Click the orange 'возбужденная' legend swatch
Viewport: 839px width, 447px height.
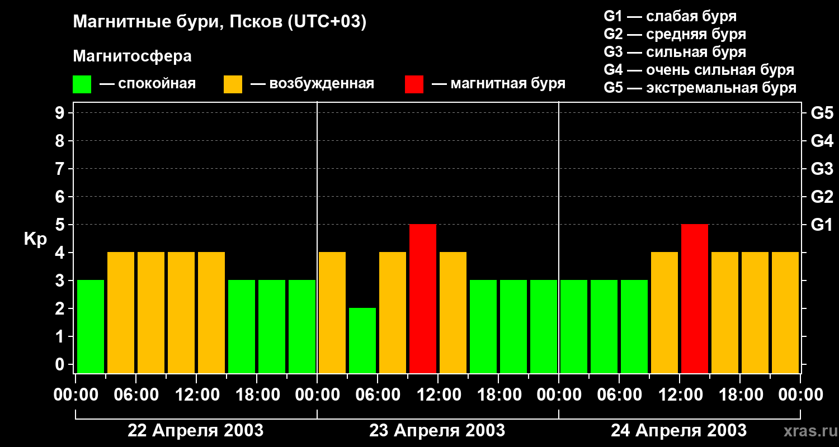coord(233,84)
